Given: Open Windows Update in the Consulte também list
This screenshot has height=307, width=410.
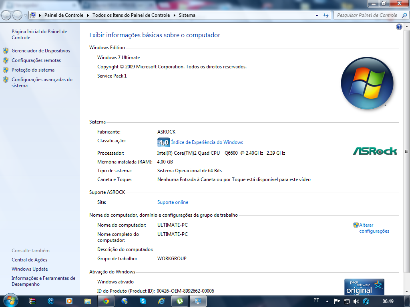Looking at the screenshot, I should [x=30, y=269].
